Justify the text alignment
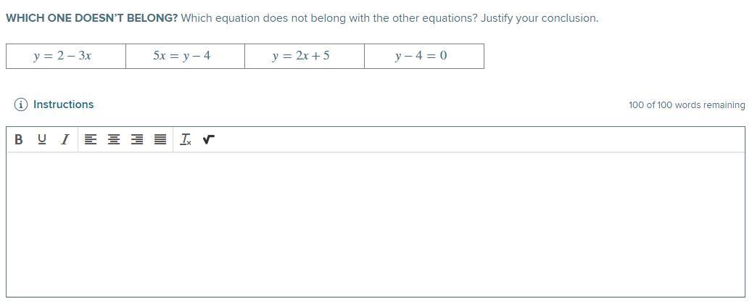This screenshot has width=752, height=304. pos(160,139)
